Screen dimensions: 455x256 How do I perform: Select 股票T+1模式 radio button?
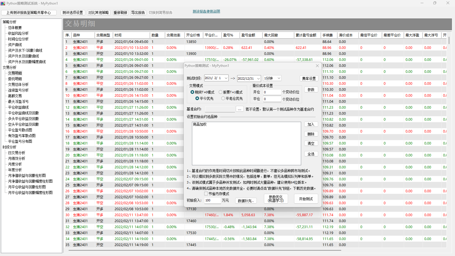[220, 92]
